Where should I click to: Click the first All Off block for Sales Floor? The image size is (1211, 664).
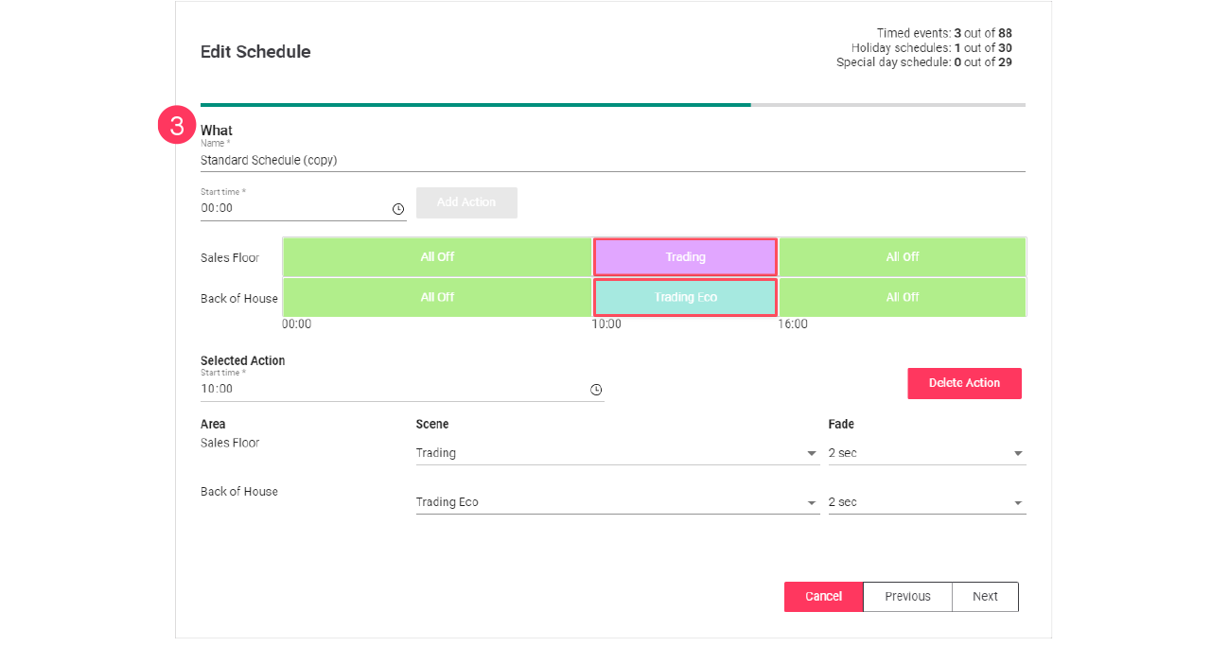437,256
